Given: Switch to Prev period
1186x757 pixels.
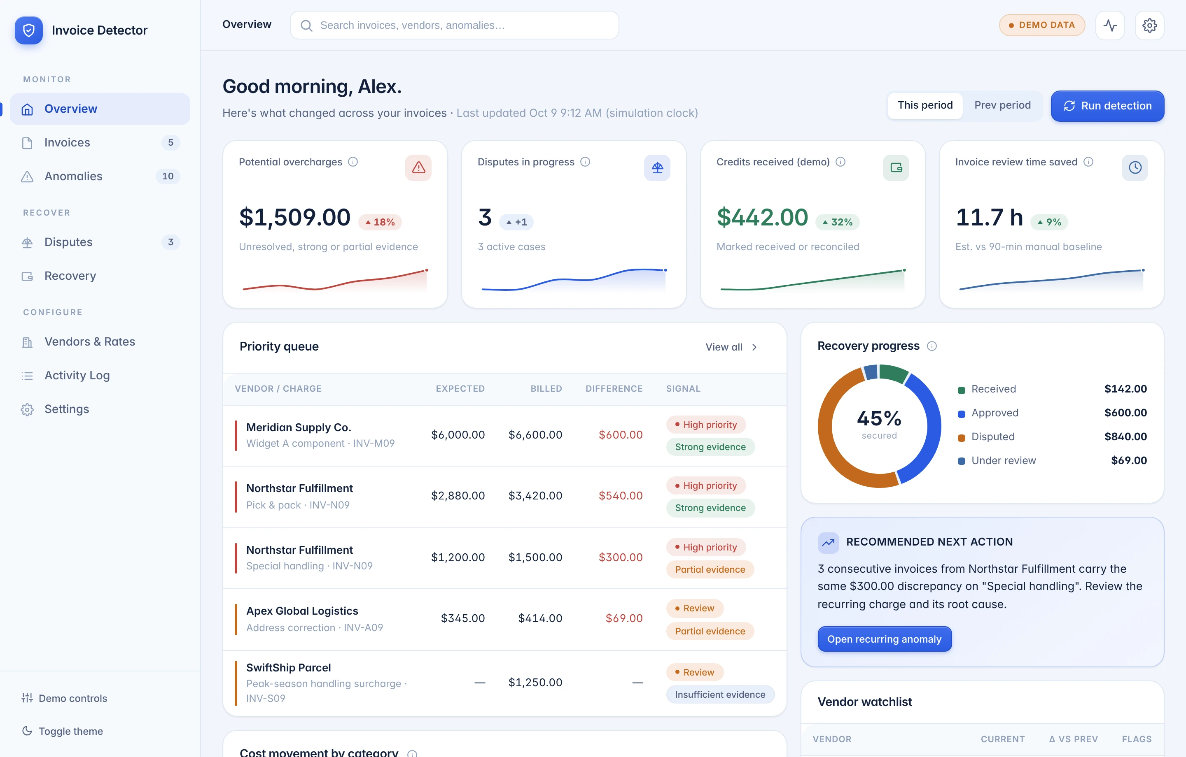Looking at the screenshot, I should (x=1002, y=105).
